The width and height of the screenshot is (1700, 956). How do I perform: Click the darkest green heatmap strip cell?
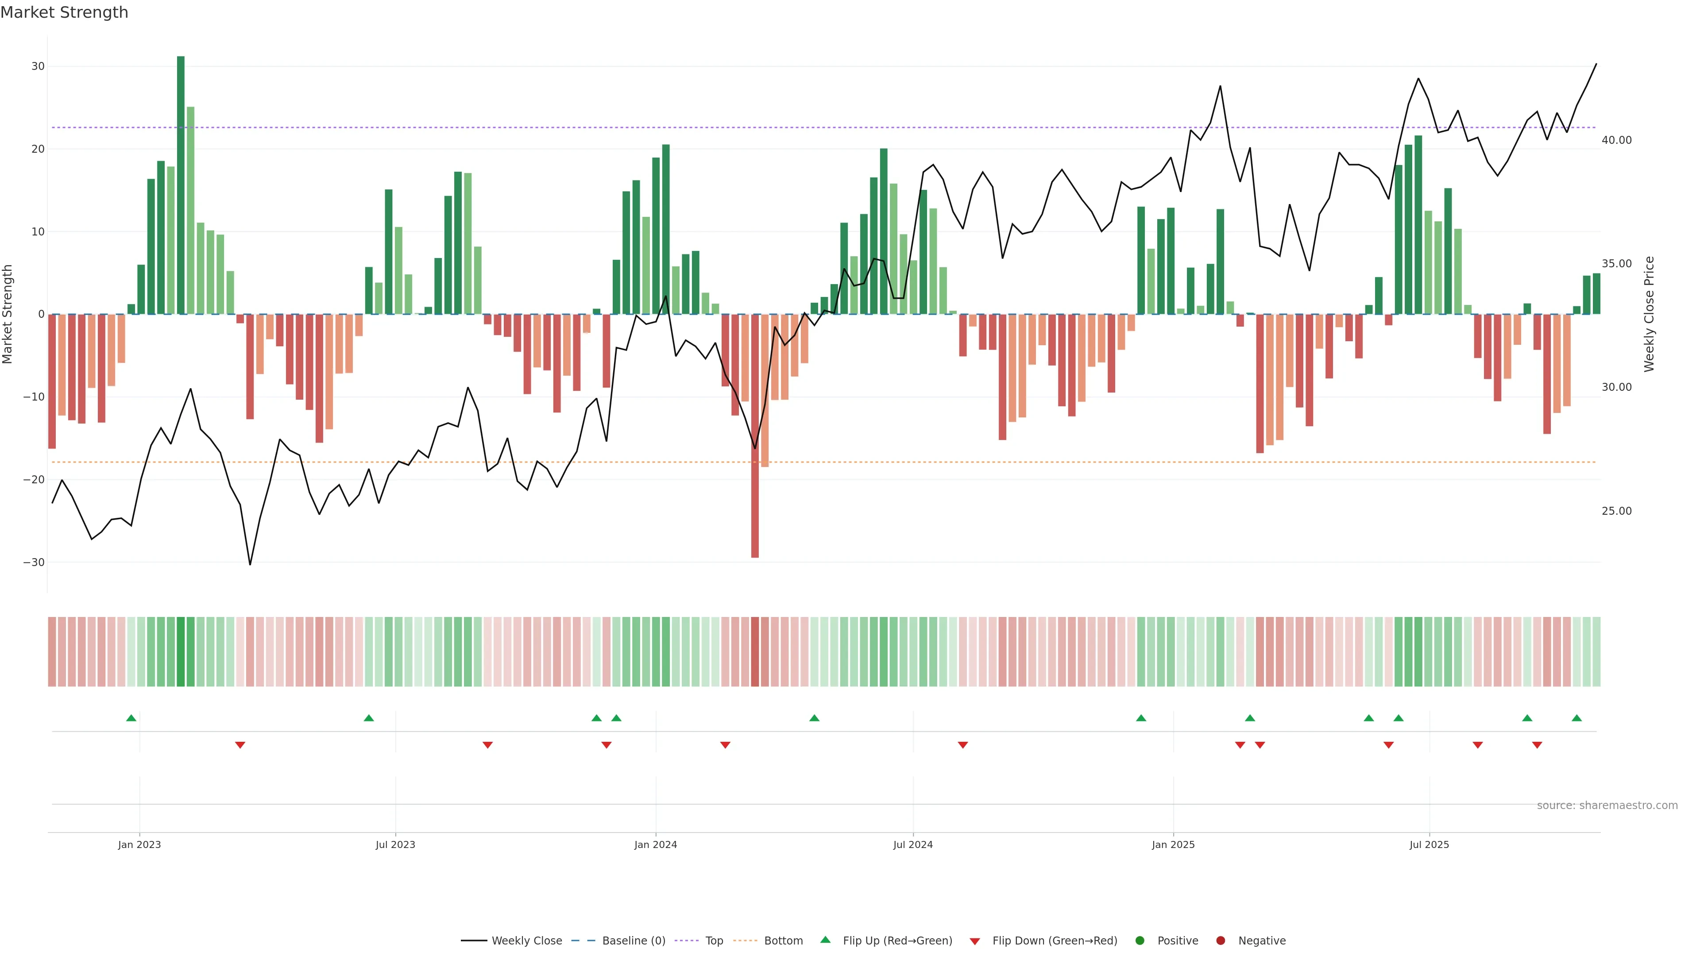pyautogui.click(x=181, y=651)
